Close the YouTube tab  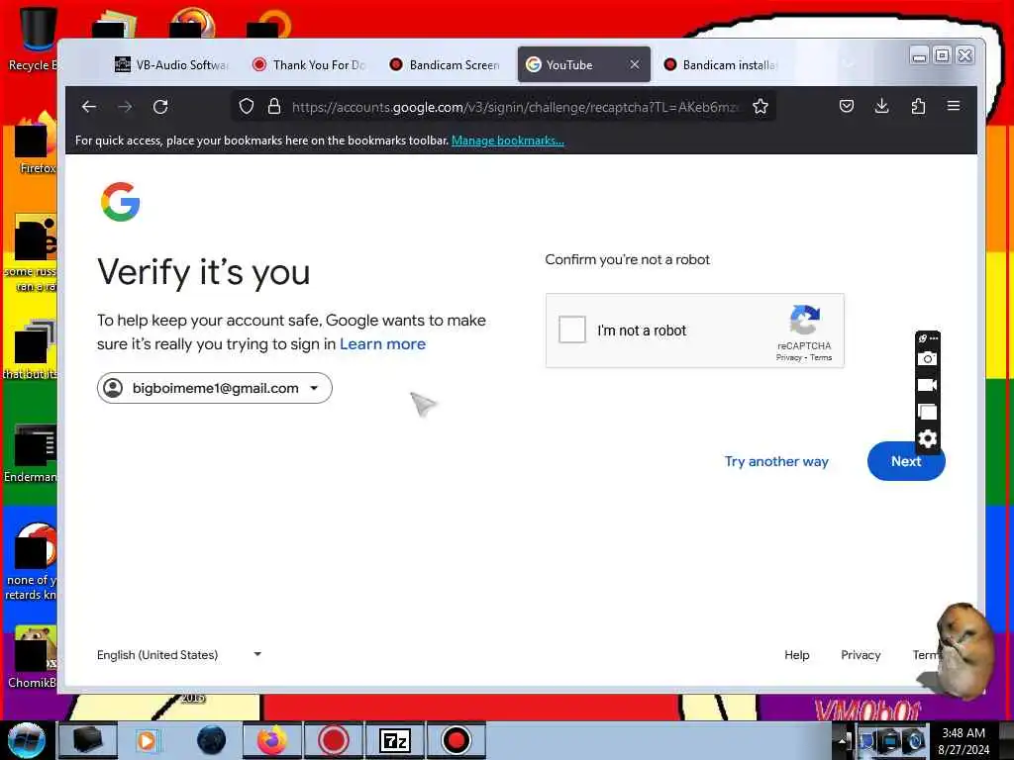(635, 64)
